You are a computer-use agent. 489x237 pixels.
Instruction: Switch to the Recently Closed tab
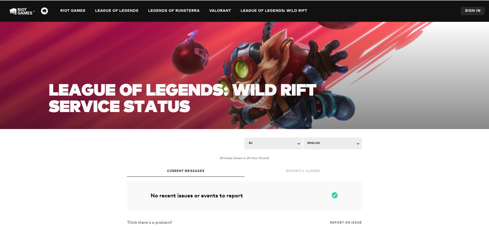pos(303,171)
